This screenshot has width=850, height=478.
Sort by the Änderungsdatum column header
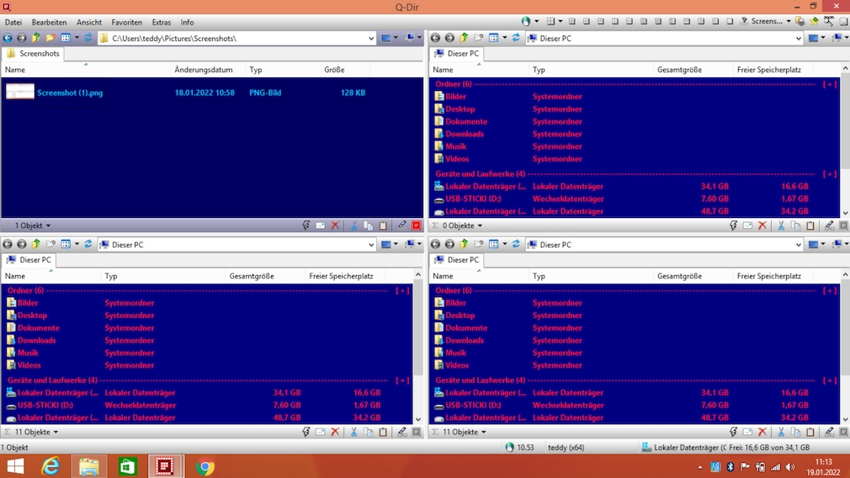pyautogui.click(x=203, y=70)
